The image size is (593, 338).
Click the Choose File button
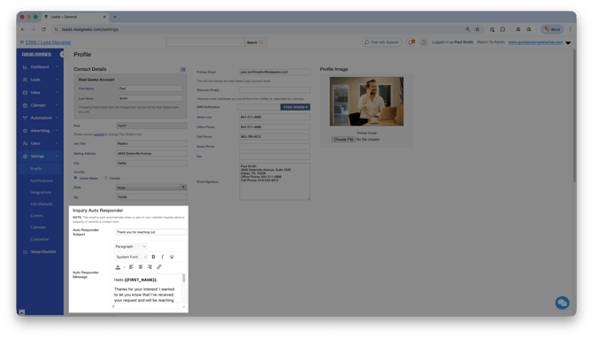[x=343, y=140]
